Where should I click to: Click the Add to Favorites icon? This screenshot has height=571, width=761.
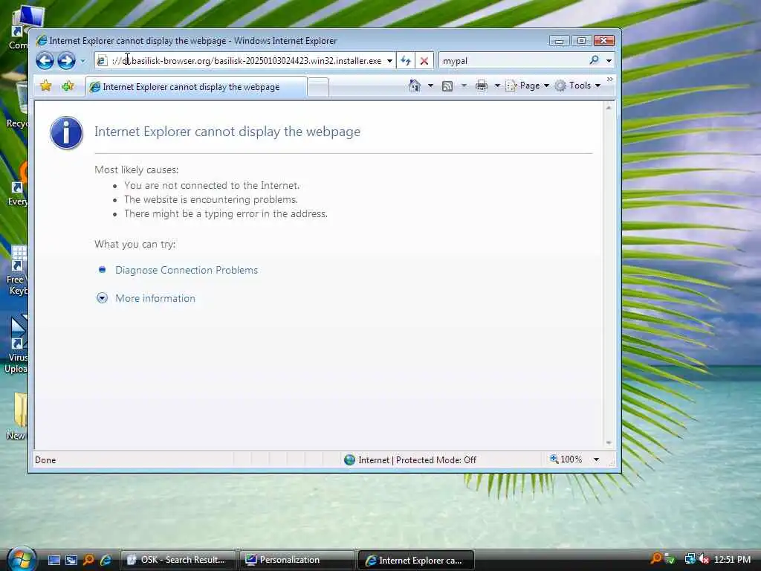tap(68, 86)
